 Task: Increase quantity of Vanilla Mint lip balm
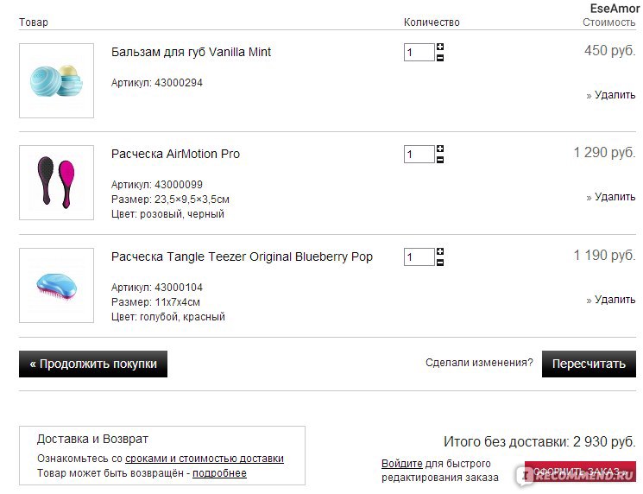coord(440,47)
